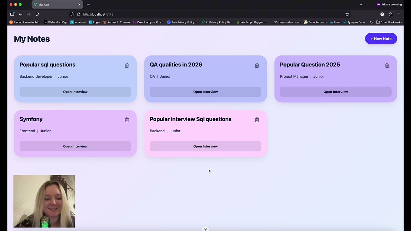Open the shield tracking protection icon
411x231 pixels.
pyautogui.click(x=72, y=14)
